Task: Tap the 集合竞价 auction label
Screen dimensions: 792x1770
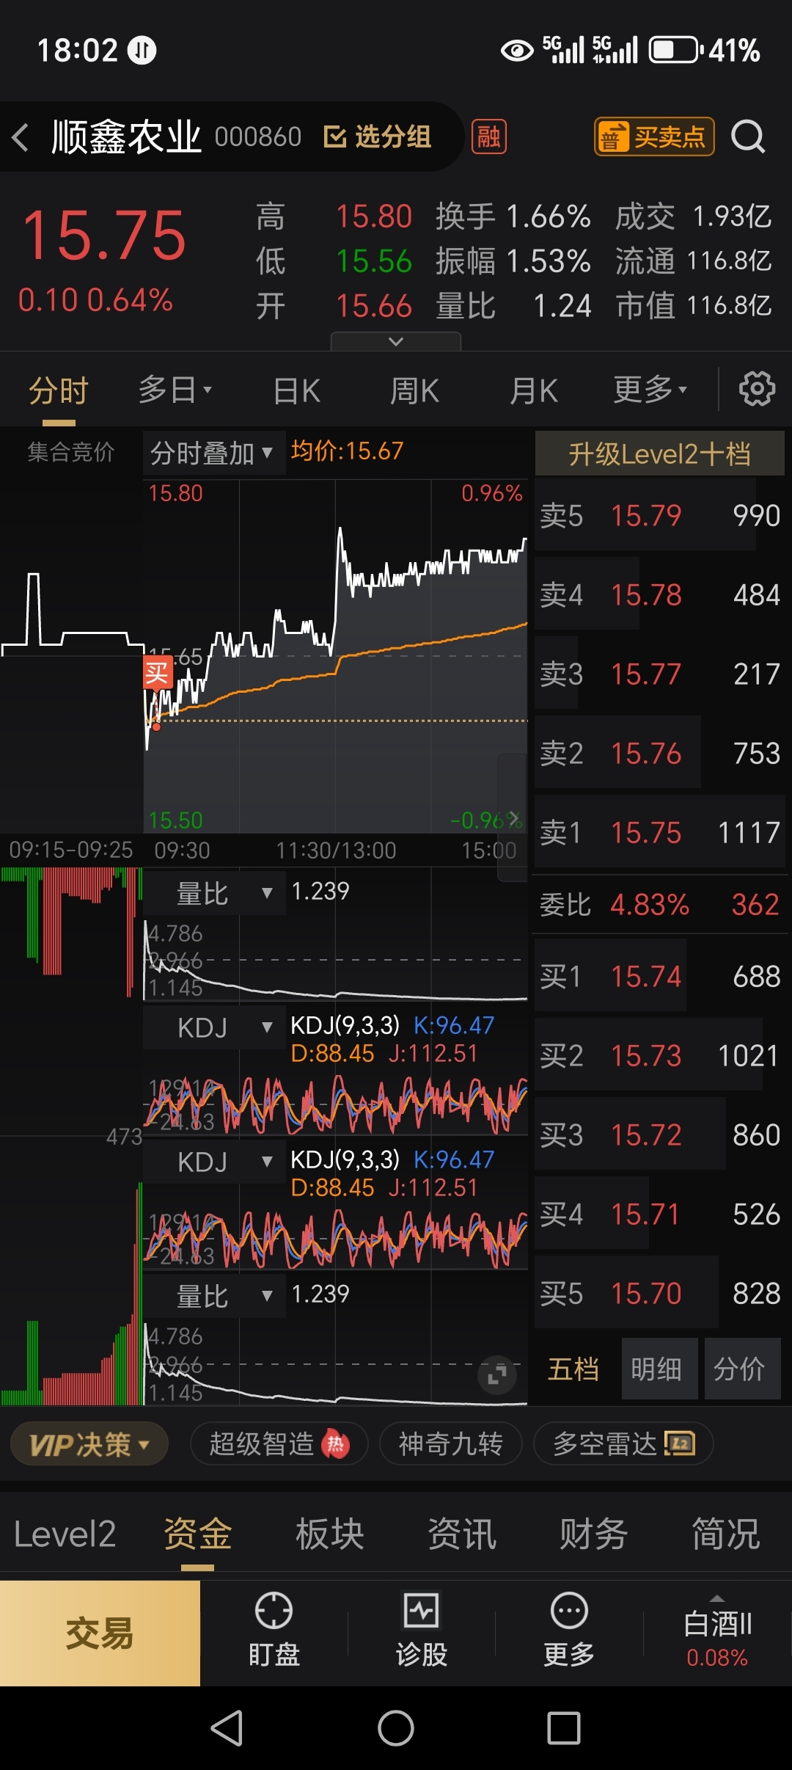Action: (x=71, y=452)
